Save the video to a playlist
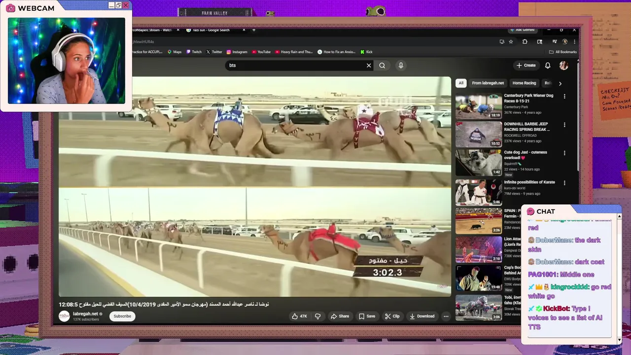The width and height of the screenshot is (631, 355). pyautogui.click(x=367, y=316)
